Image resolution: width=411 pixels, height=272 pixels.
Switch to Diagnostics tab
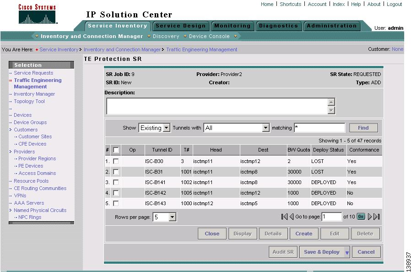click(278, 26)
